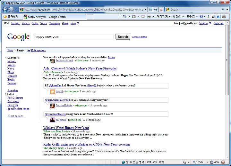Select Any time filter
Viewport: 231px width, 166px height.
[13, 91]
